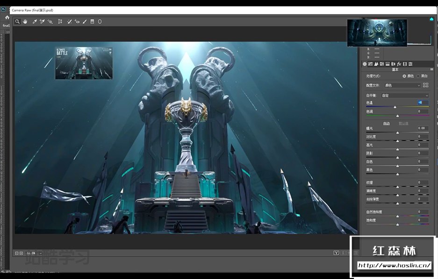438x279 pixels.
Task: Click the 自动 auto adjustment link
Action: 386,124
